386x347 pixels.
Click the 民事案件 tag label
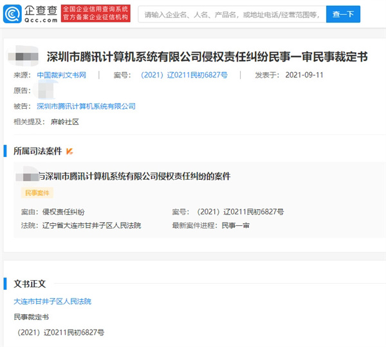(38, 193)
